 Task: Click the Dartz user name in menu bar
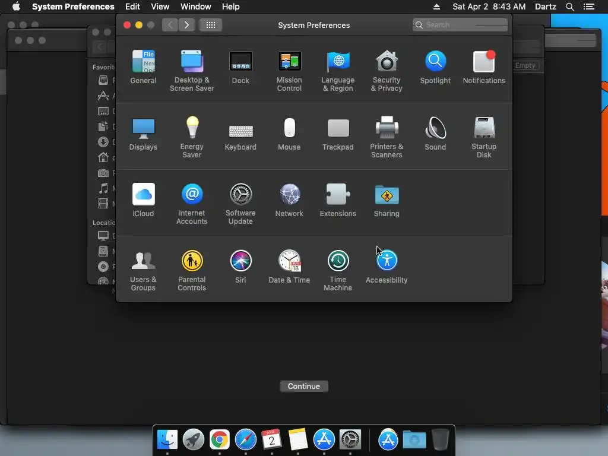545,7
